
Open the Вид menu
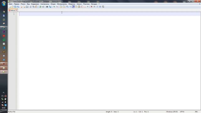click(28, 4)
